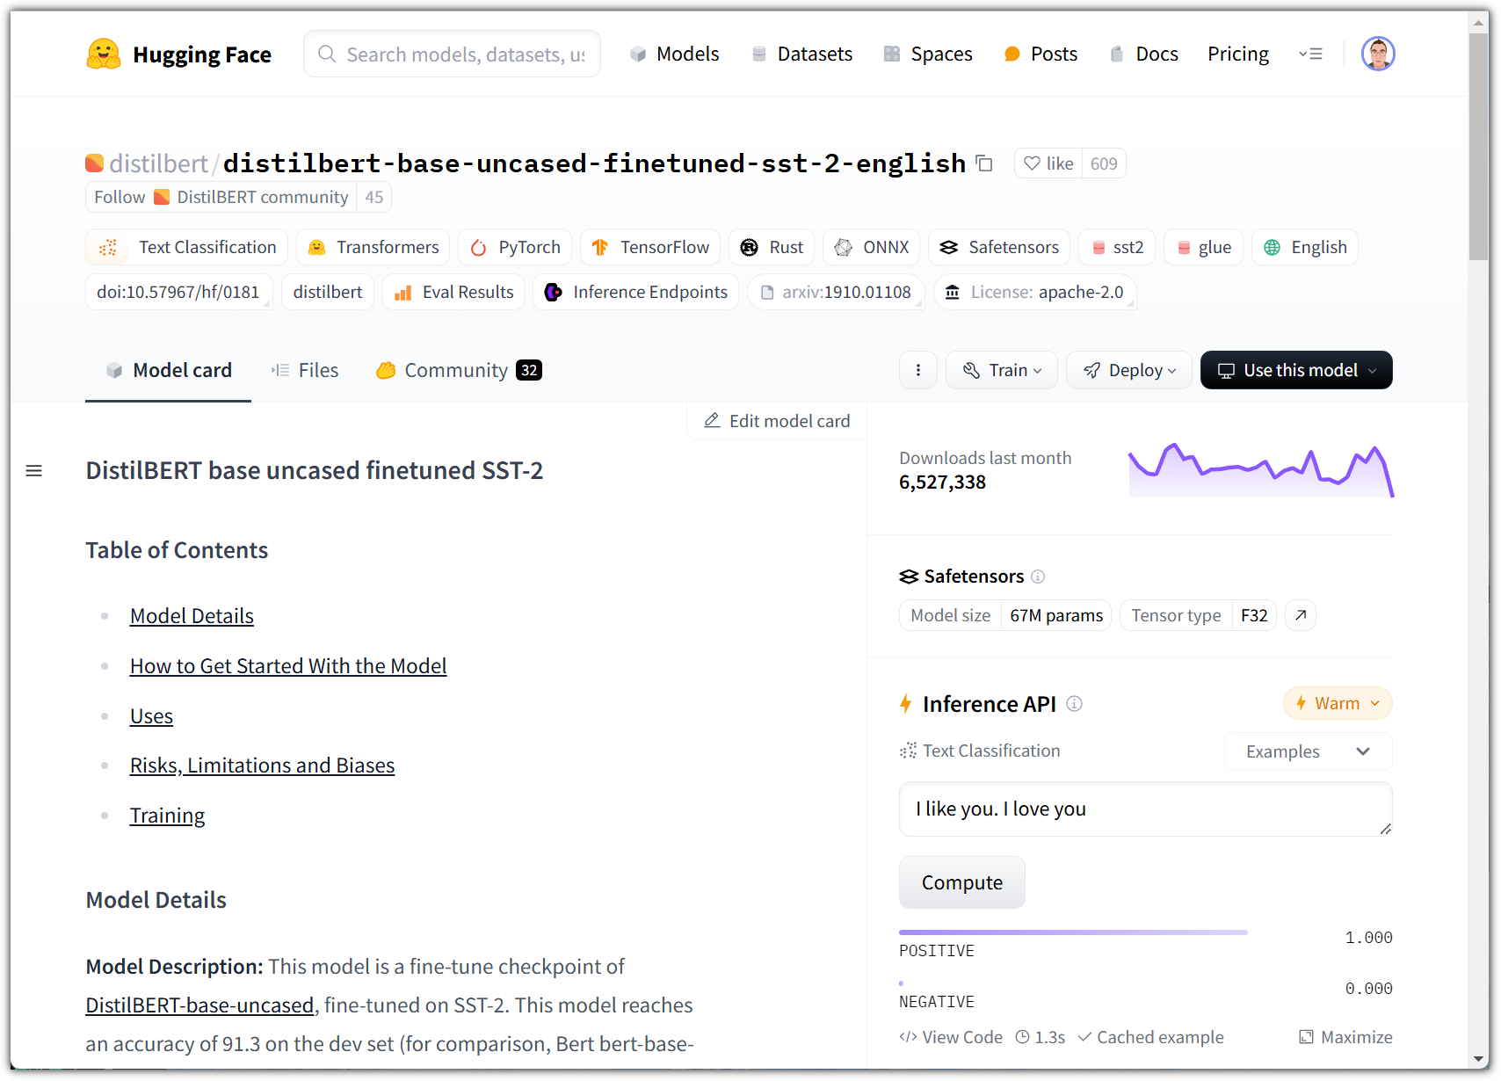Jump to the Training link
1501x1081 pixels.
coord(167,816)
